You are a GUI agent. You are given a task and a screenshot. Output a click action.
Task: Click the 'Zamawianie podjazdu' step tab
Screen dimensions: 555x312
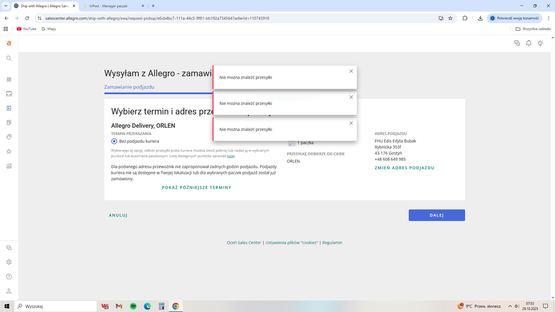click(129, 87)
